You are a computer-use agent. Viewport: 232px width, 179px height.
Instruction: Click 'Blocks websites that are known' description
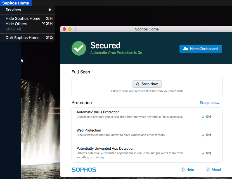pos(121,135)
